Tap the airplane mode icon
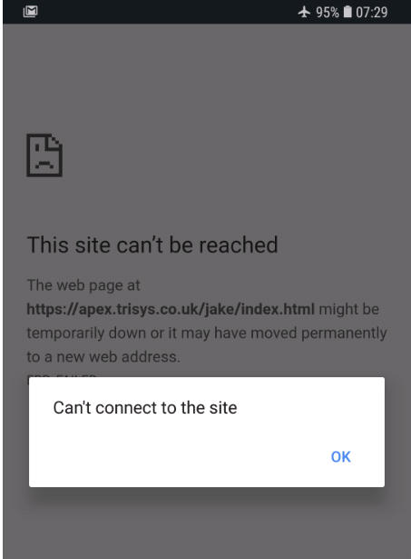This screenshot has height=559, width=411. coord(304,12)
